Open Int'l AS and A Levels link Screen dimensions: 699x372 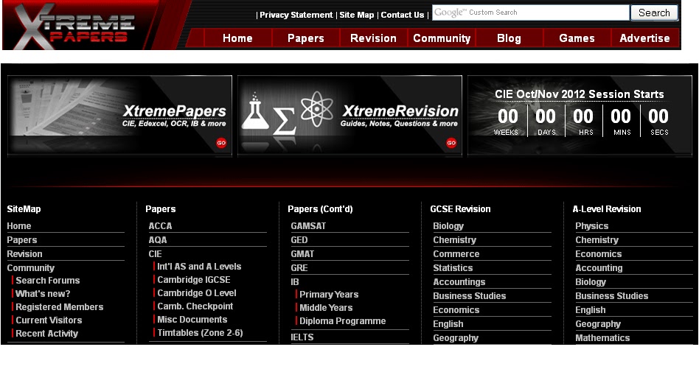click(199, 267)
